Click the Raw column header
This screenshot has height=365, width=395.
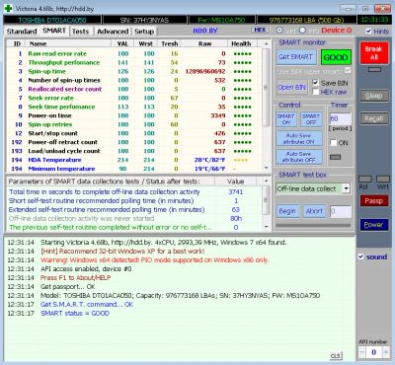204,43
